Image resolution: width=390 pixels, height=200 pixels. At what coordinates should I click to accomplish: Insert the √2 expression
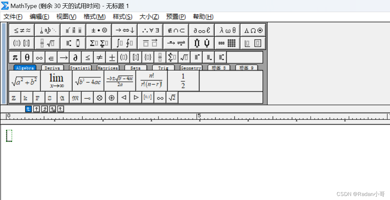coord(172,98)
